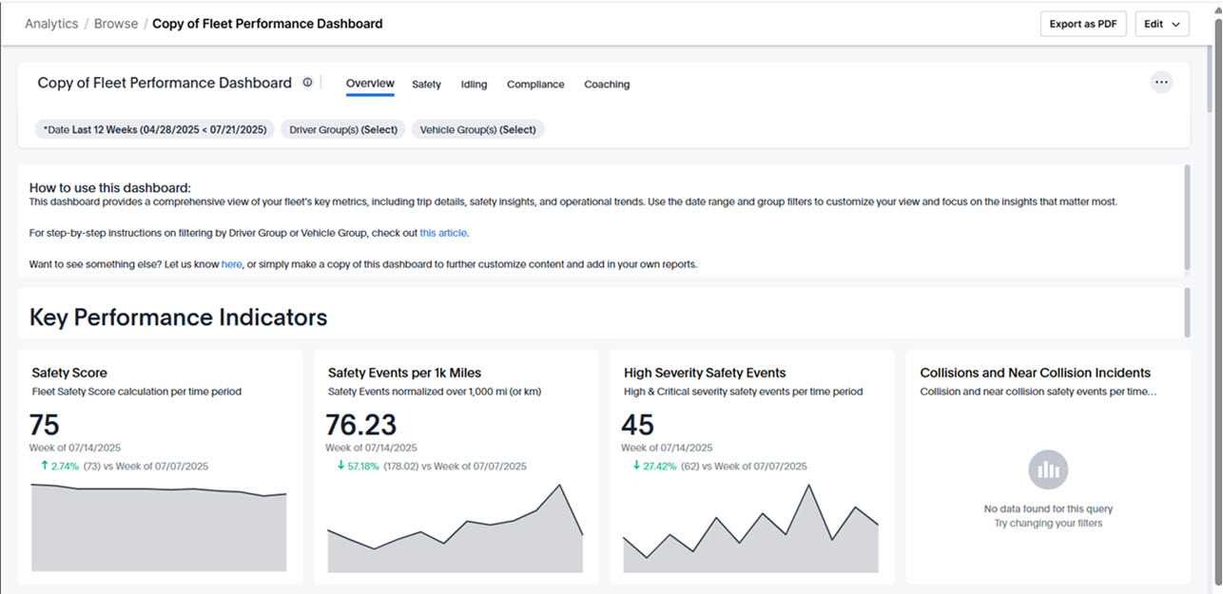Open the dashboard info tooltip icon

coord(307,82)
